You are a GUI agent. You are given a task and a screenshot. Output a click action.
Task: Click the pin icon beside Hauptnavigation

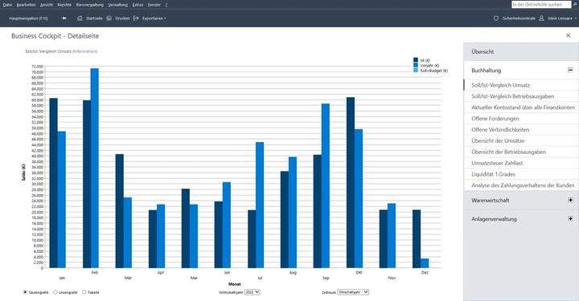pos(64,18)
